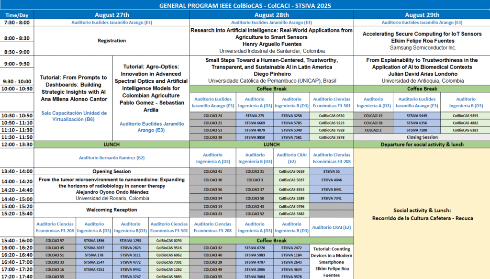Image resolution: width=490 pixels, height=279 pixels.
Task: Click the STSIVA 3258 paper cell
Action: coord(291,116)
